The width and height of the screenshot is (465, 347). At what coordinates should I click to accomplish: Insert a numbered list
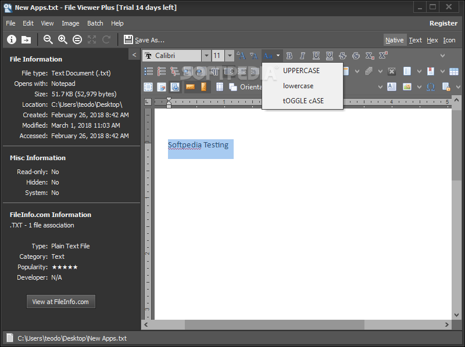(x=162, y=71)
